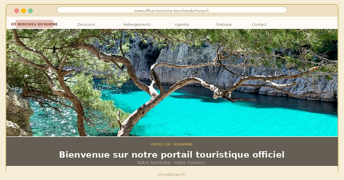Click the green window dot
This screenshot has height=180, width=344.
tap(31, 11)
